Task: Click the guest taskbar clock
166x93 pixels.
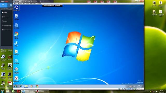Action: (139, 86)
